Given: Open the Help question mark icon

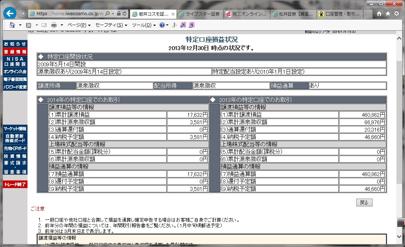Looking at the screenshot, I should pyautogui.click(x=162, y=25).
